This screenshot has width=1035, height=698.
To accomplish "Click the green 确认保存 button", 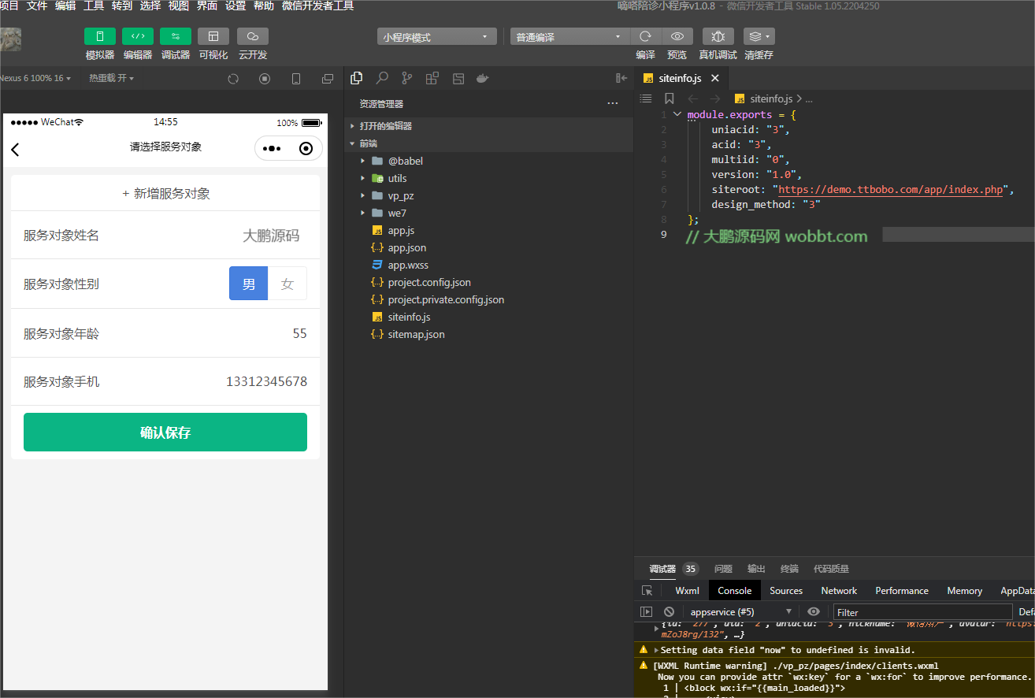I will (165, 433).
